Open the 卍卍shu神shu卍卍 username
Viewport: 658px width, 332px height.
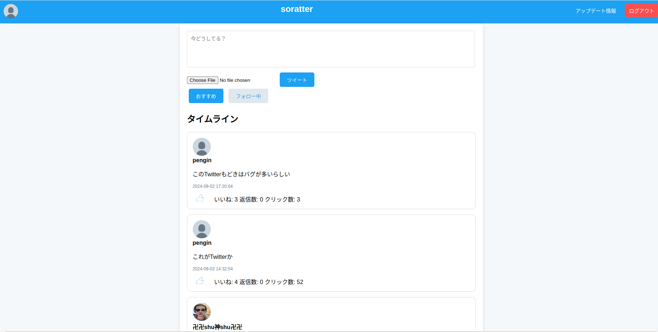click(x=217, y=327)
